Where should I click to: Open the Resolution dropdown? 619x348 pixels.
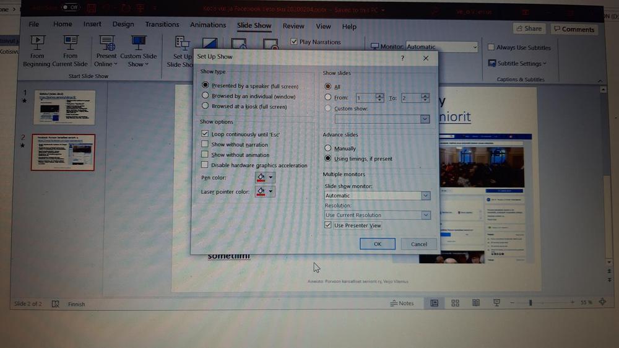[425, 215]
